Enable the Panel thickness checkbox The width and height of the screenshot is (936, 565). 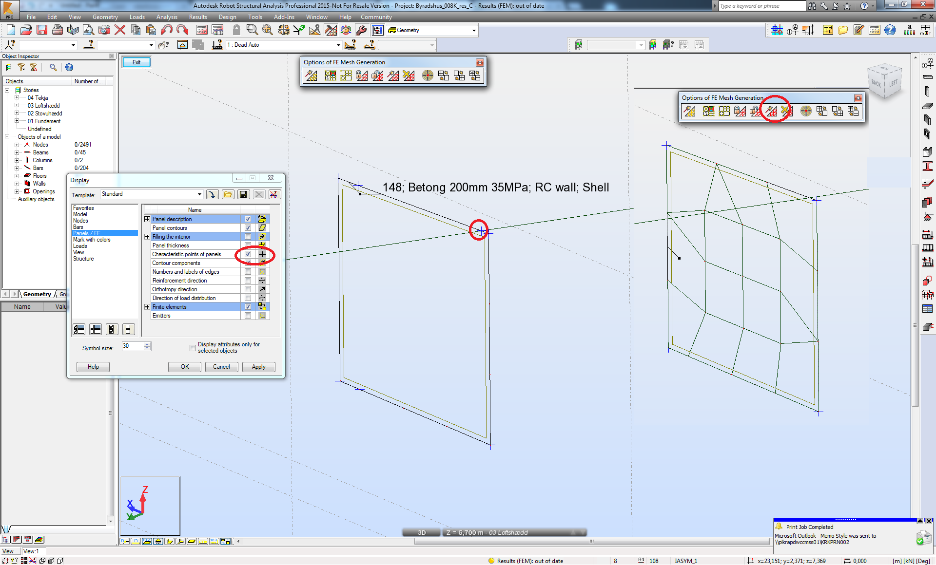point(248,245)
